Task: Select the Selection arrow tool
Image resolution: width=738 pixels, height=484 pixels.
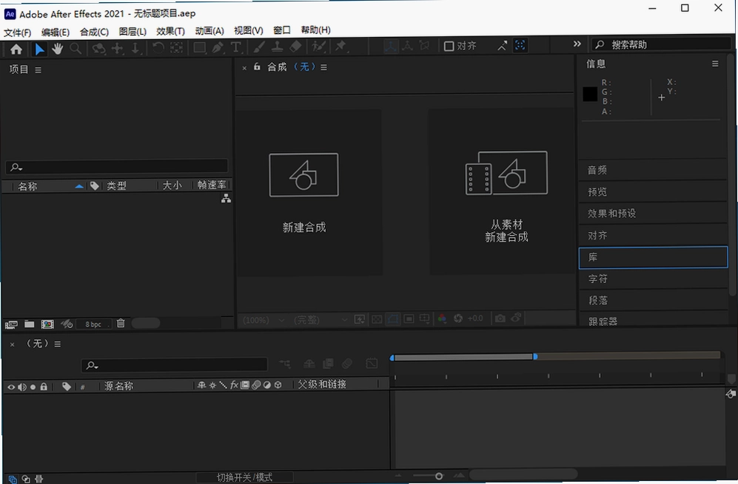Action: [x=39, y=49]
